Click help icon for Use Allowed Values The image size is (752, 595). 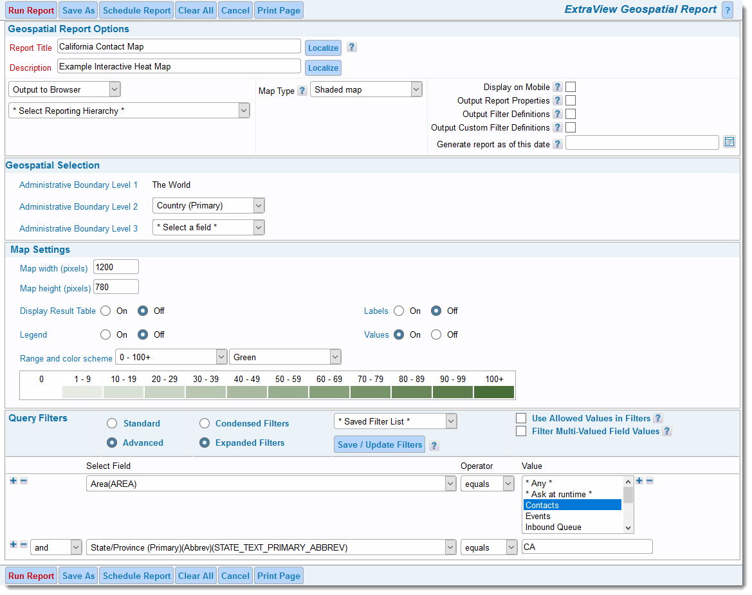pyautogui.click(x=658, y=418)
